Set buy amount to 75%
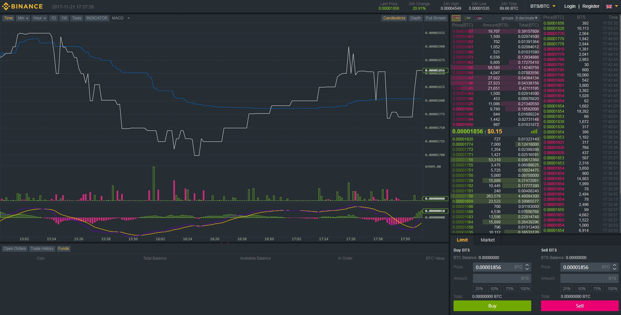This screenshot has height=315, width=621. (x=510, y=289)
